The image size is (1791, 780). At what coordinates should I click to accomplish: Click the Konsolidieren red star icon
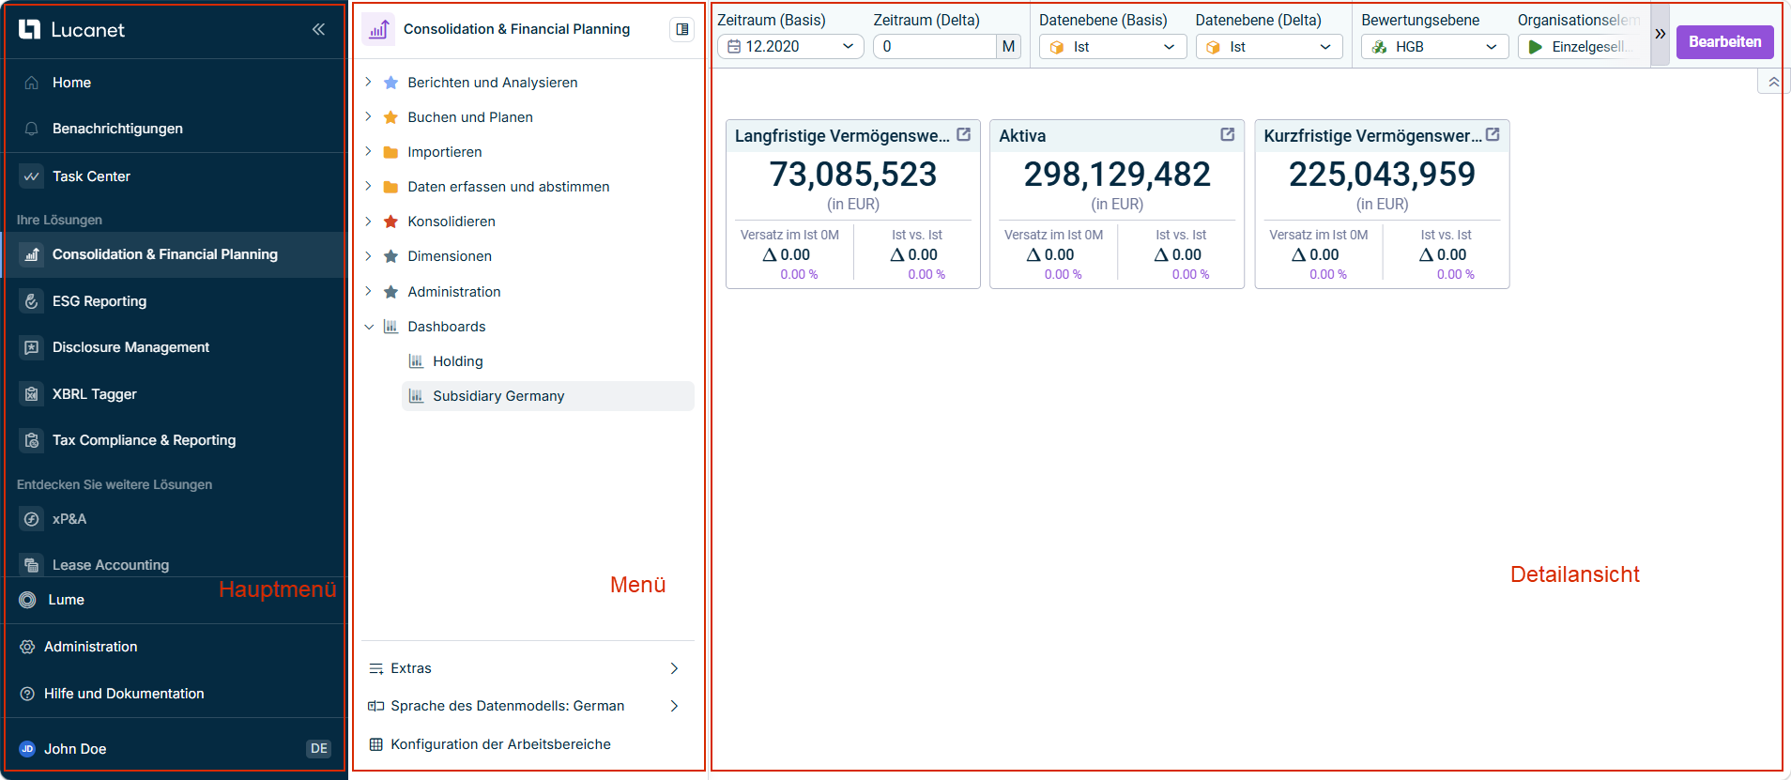coord(390,222)
